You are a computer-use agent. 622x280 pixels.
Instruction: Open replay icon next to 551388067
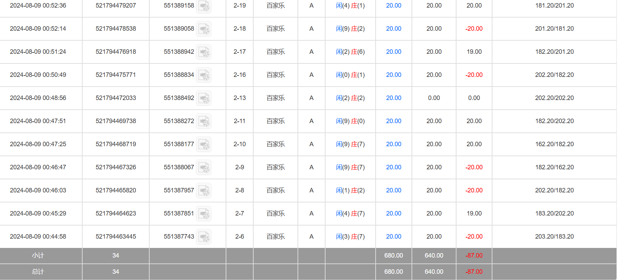coord(204,168)
